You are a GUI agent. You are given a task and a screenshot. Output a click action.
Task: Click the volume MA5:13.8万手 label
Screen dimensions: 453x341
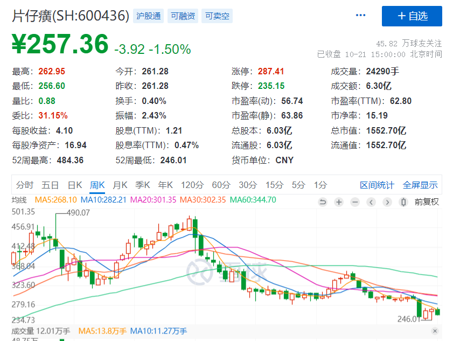(102, 331)
